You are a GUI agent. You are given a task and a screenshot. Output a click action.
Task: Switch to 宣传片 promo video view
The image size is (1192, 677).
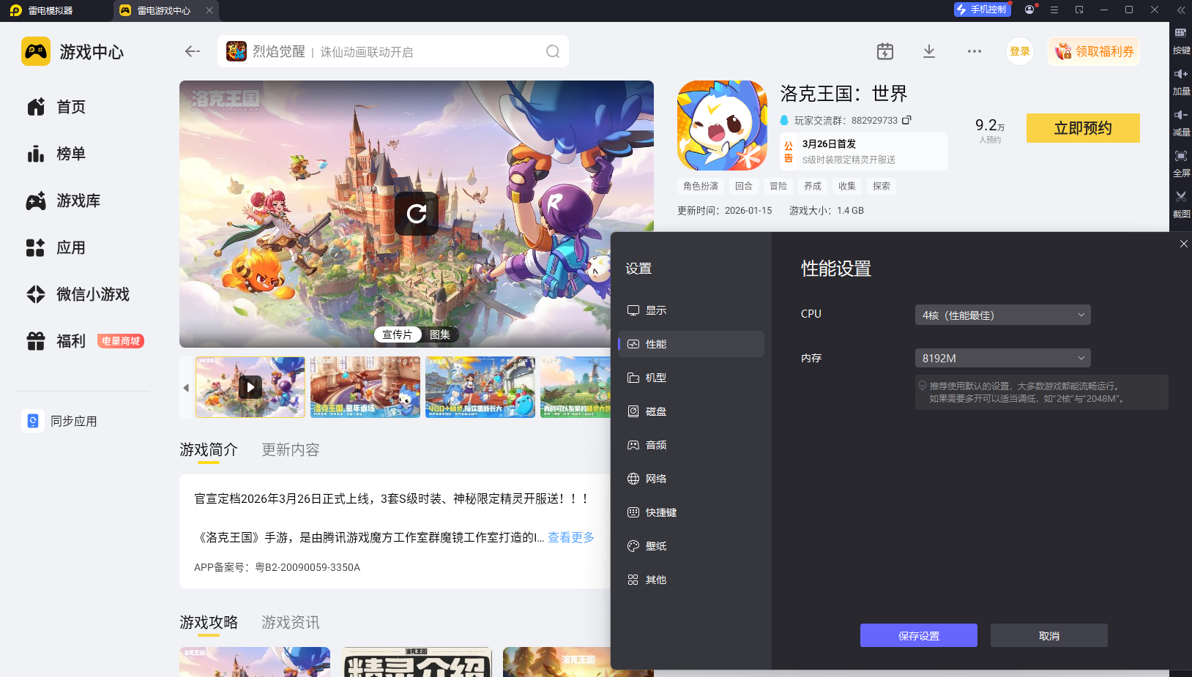(x=398, y=334)
